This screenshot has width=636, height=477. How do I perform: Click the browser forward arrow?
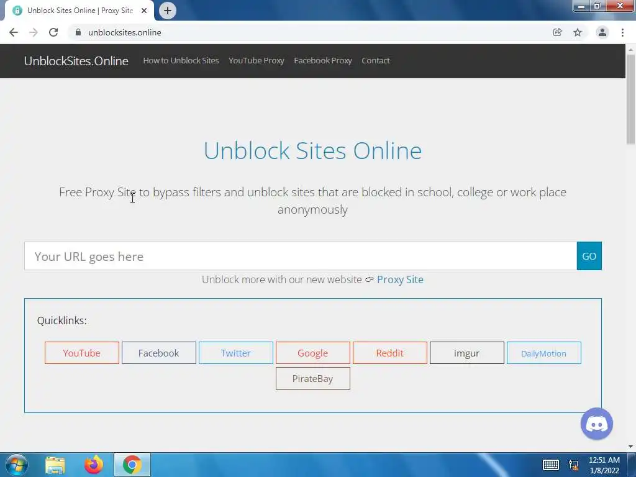34,32
